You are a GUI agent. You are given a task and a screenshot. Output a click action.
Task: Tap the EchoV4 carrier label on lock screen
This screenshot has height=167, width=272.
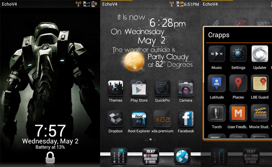tap(9, 4)
